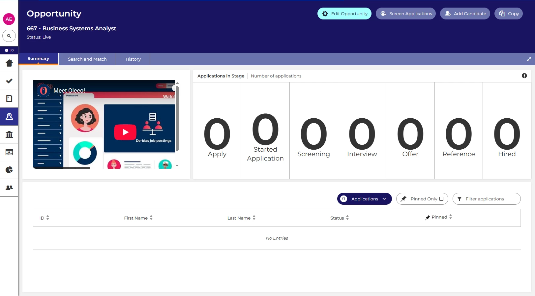Viewport: 535px width, 296px height.
Task: Open the pie chart reports icon
Action: pyautogui.click(x=9, y=170)
